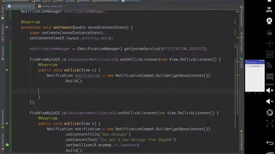Click the emulator Back arrow button
275x154 pixels.
point(270,143)
